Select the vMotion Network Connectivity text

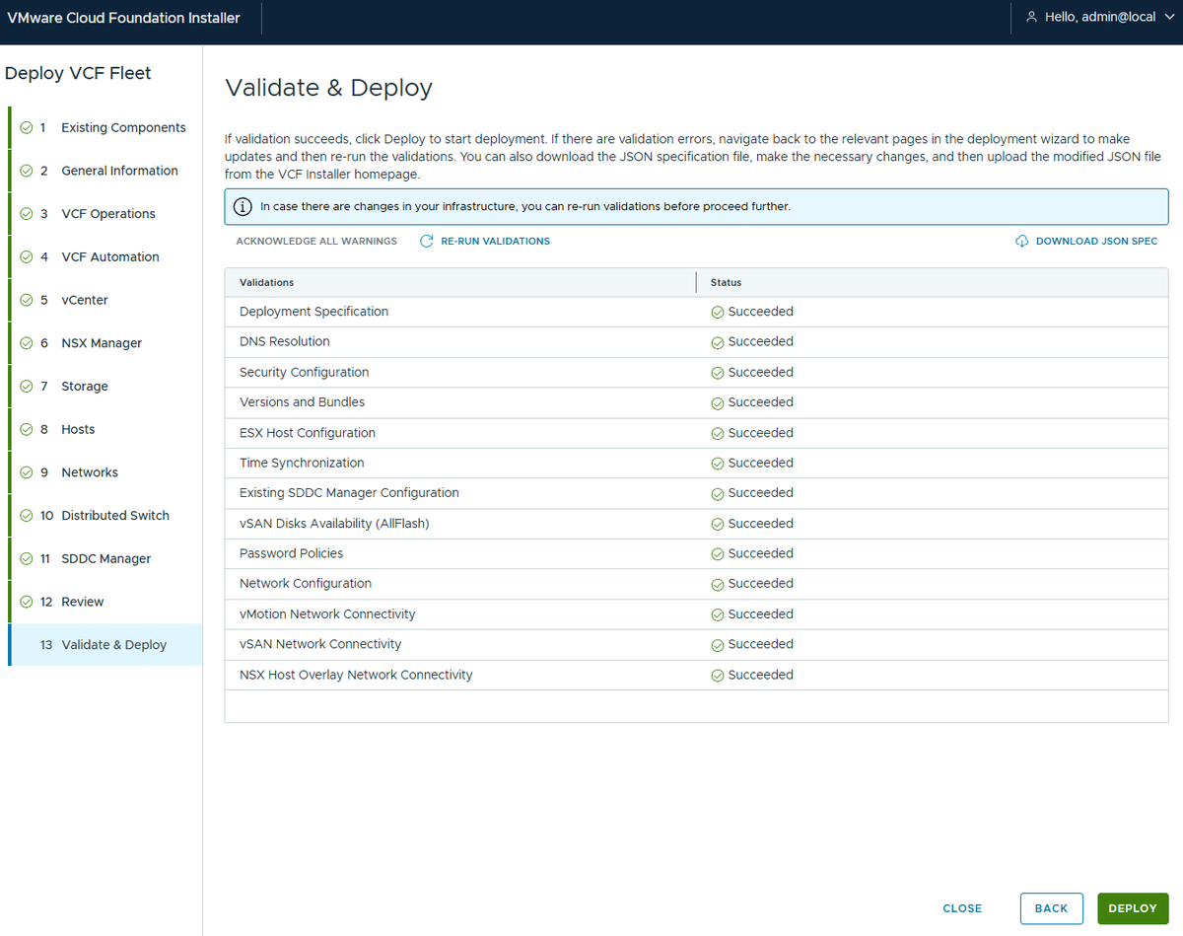[327, 614]
